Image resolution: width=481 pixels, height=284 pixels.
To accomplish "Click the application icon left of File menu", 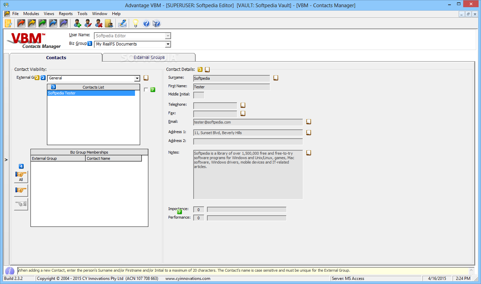I will point(7,14).
